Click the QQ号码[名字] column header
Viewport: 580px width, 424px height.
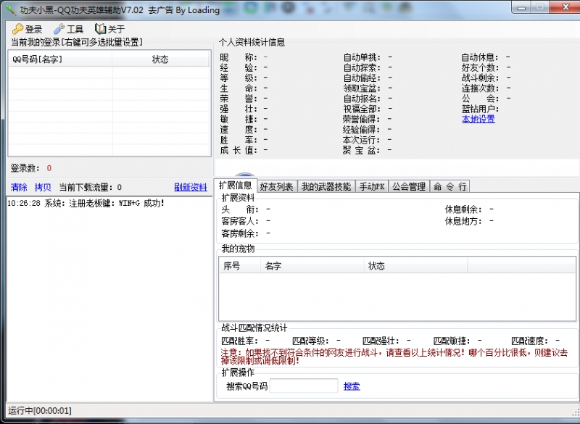point(60,59)
